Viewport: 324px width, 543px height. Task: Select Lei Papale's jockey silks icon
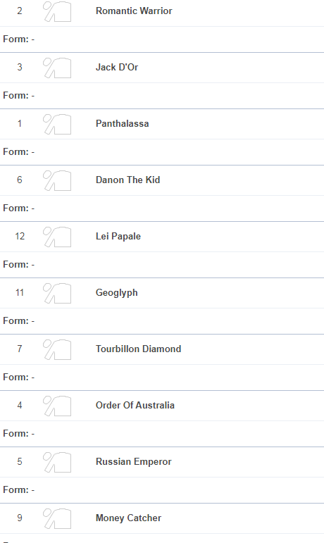[x=57, y=237]
